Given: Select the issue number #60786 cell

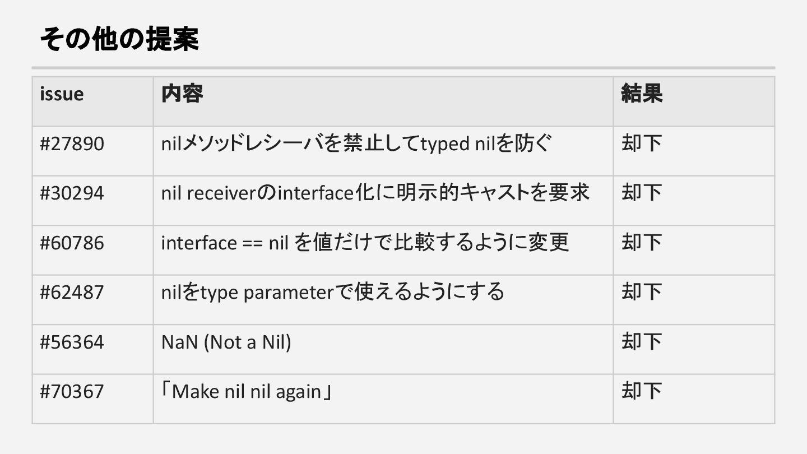Looking at the screenshot, I should pyautogui.click(x=72, y=243).
